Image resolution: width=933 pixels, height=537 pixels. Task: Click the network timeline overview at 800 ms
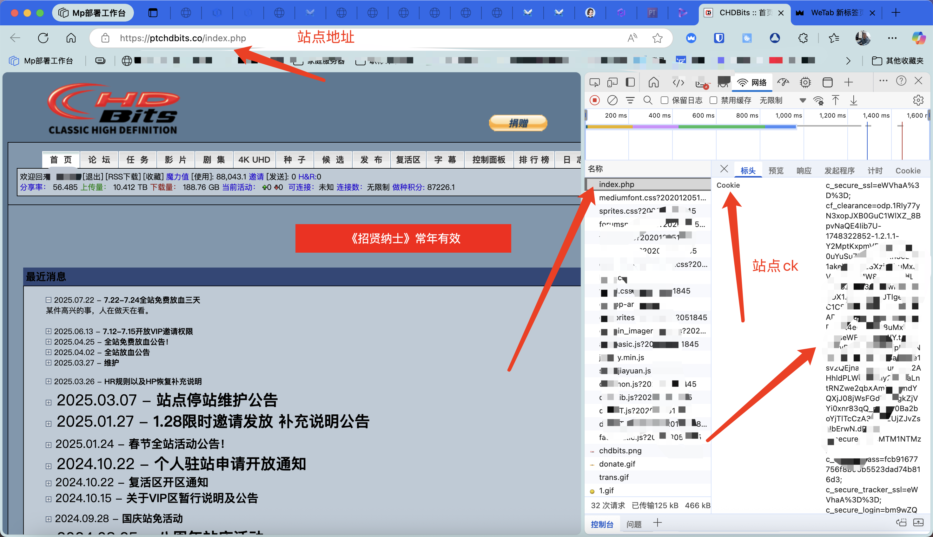pyautogui.click(x=747, y=115)
